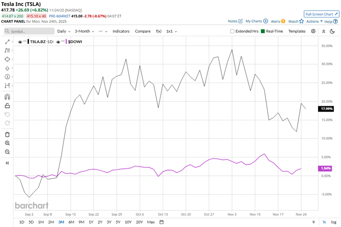This screenshot has width=341, height=227.
Task: Toggle the magnet snap mode
Action: pyautogui.click(x=7, y=97)
